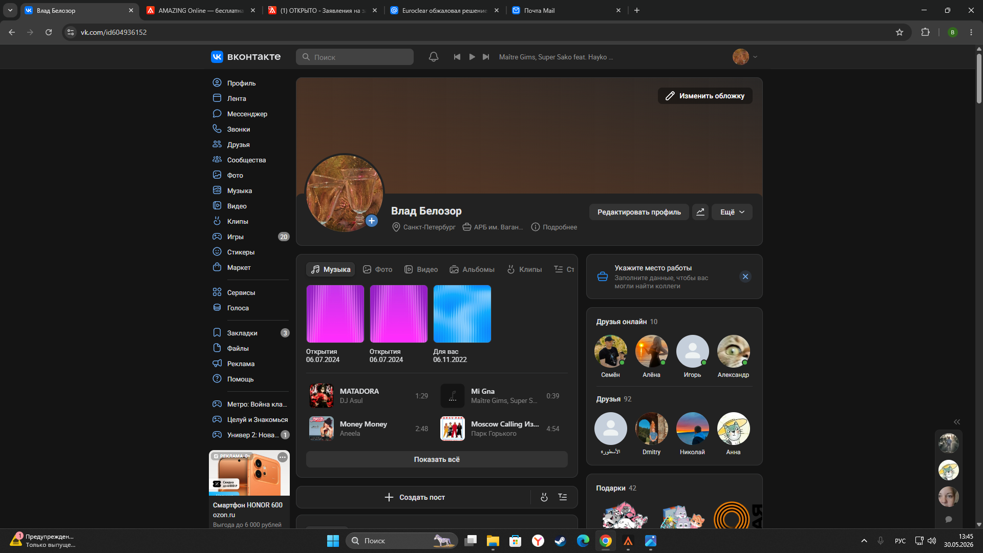Open Подробнее profile details link

554,227
